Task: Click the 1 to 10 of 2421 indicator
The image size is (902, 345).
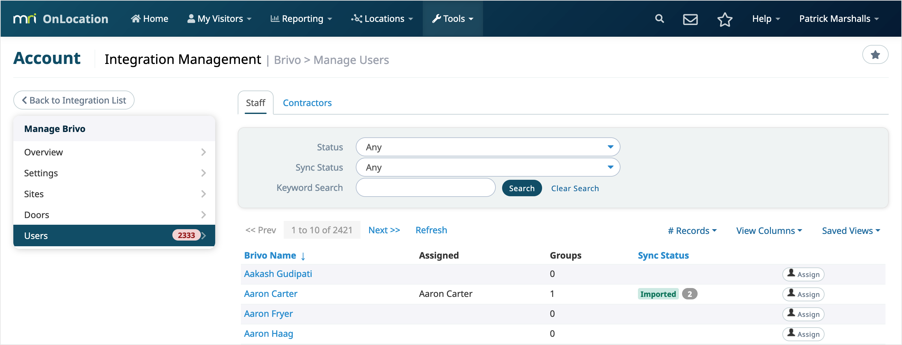Action: tap(322, 230)
